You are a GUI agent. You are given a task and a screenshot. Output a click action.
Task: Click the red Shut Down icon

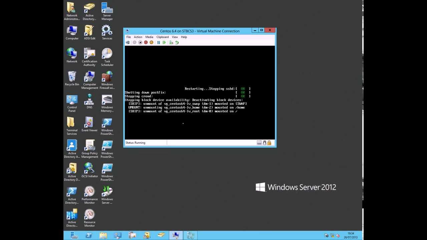146,42
